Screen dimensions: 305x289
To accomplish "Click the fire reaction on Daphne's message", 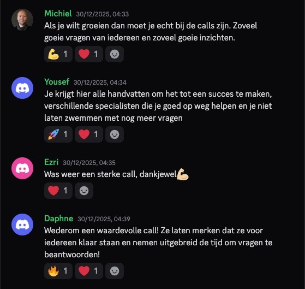I will 58,271.
